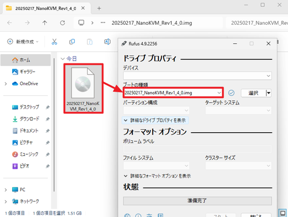
Task: Click the Copy icon in Explorer toolbar
Action: tap(72, 42)
